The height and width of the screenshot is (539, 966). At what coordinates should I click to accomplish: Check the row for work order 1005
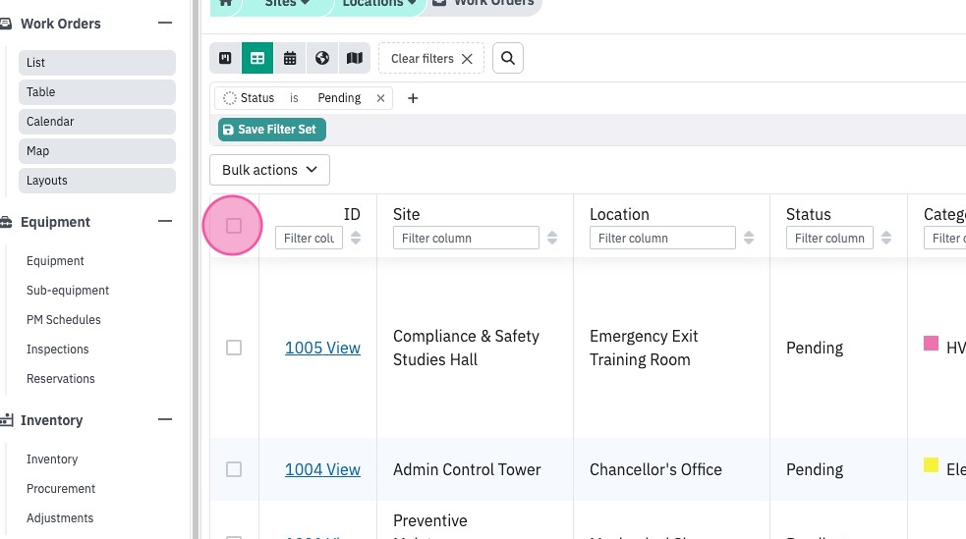click(234, 348)
